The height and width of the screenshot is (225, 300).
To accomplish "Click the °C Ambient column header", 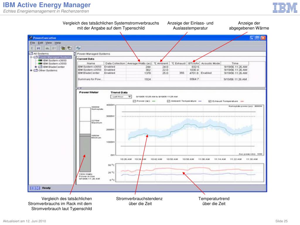I will coord(161,63).
